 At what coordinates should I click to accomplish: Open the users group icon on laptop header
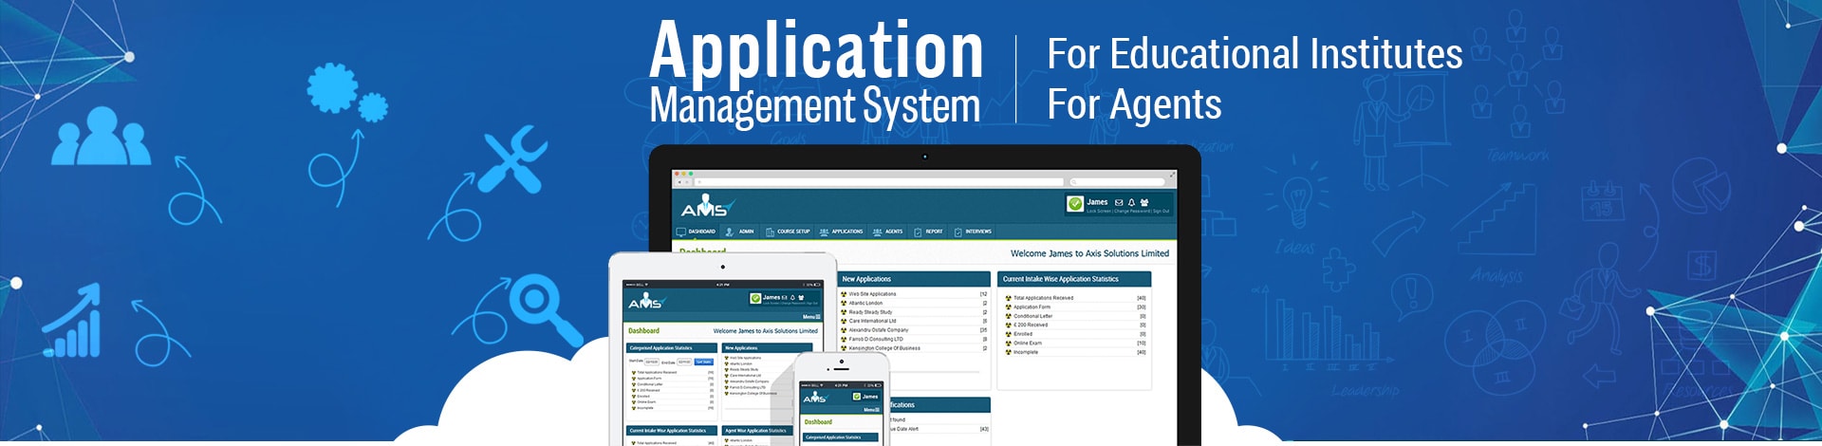1144,202
